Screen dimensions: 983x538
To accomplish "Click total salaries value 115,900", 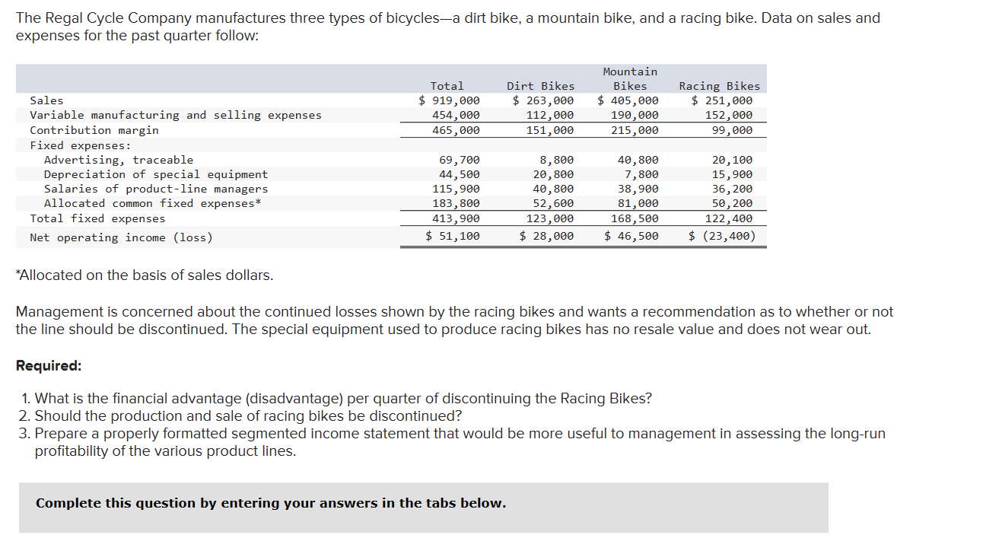I will coord(457,189).
